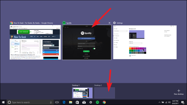This screenshot has width=187, height=105.
Task: Open the volume tray icon
Action: click(x=169, y=102)
